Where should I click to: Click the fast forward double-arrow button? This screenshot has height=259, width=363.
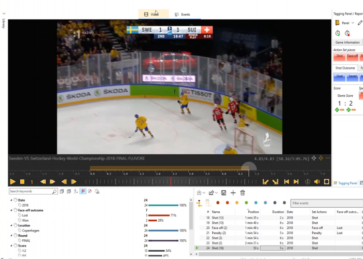click(x=52, y=182)
